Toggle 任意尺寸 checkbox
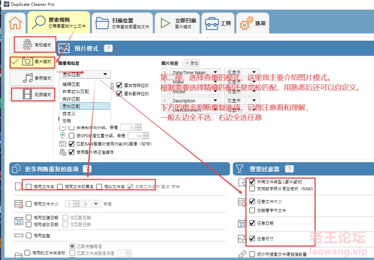This screenshot has width=374, height=260. click(x=252, y=239)
